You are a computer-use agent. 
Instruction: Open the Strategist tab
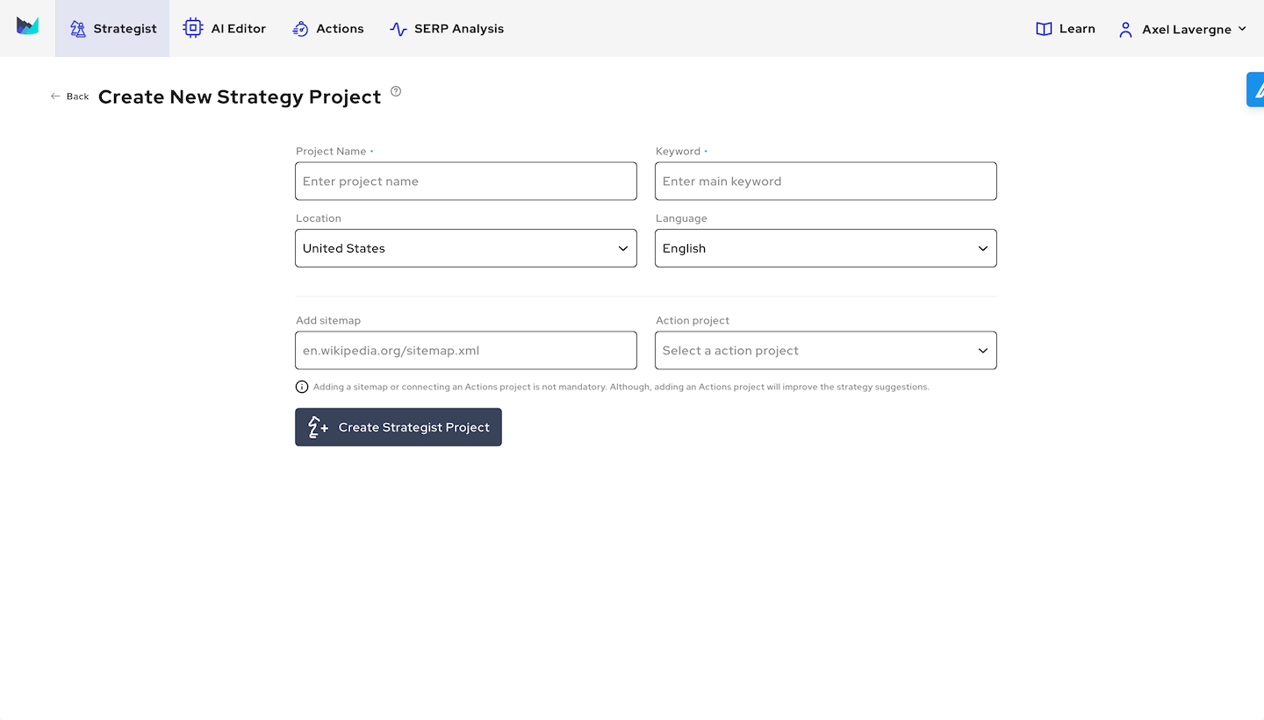coord(112,29)
